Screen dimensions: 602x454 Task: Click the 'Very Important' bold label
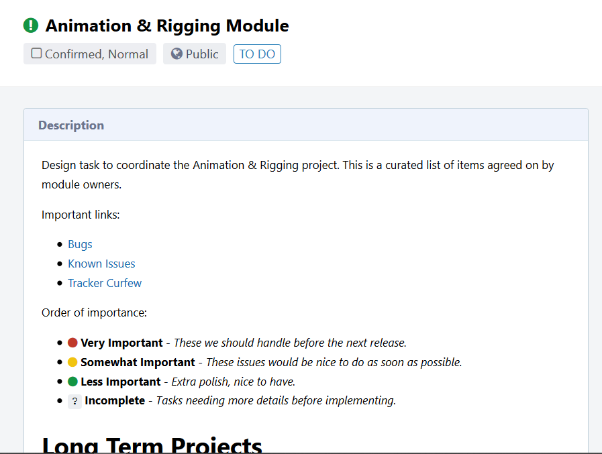coord(121,343)
